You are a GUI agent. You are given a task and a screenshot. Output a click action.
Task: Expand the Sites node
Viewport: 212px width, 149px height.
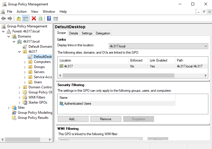point(8,108)
